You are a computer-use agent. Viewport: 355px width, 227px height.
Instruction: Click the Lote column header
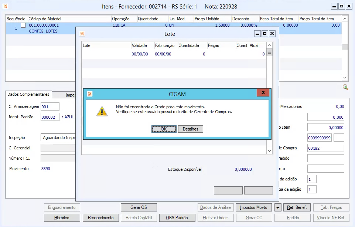106,45
